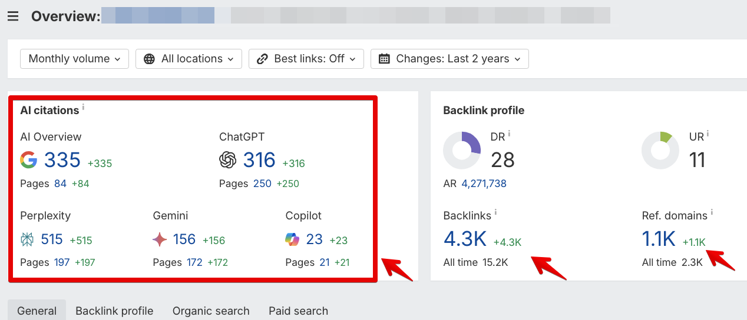Viewport: 747px width, 320px height.
Task: Click the Gemini sparkle icon
Action: point(160,239)
